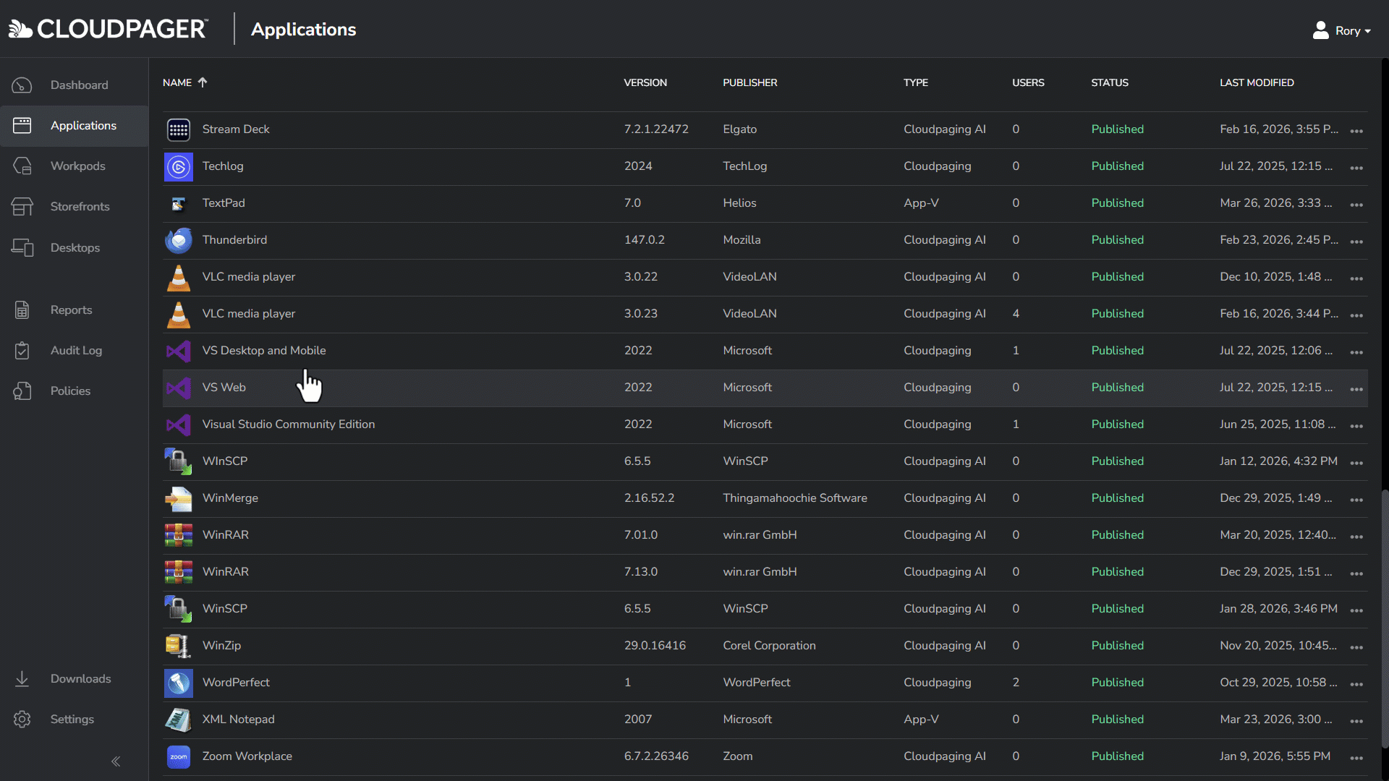Click the Visual Studio Community Edition icon
The height and width of the screenshot is (781, 1389).
(178, 424)
